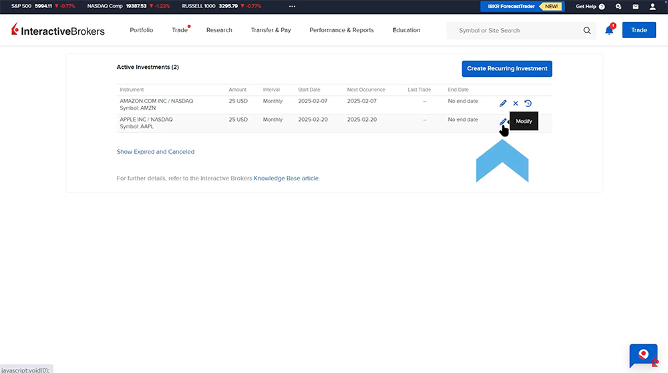Open the Portfolio menu
The image size is (668, 373).
[142, 30]
